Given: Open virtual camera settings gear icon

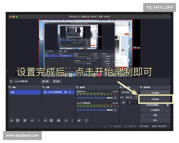Looking at the screenshot, I should point(167,105).
